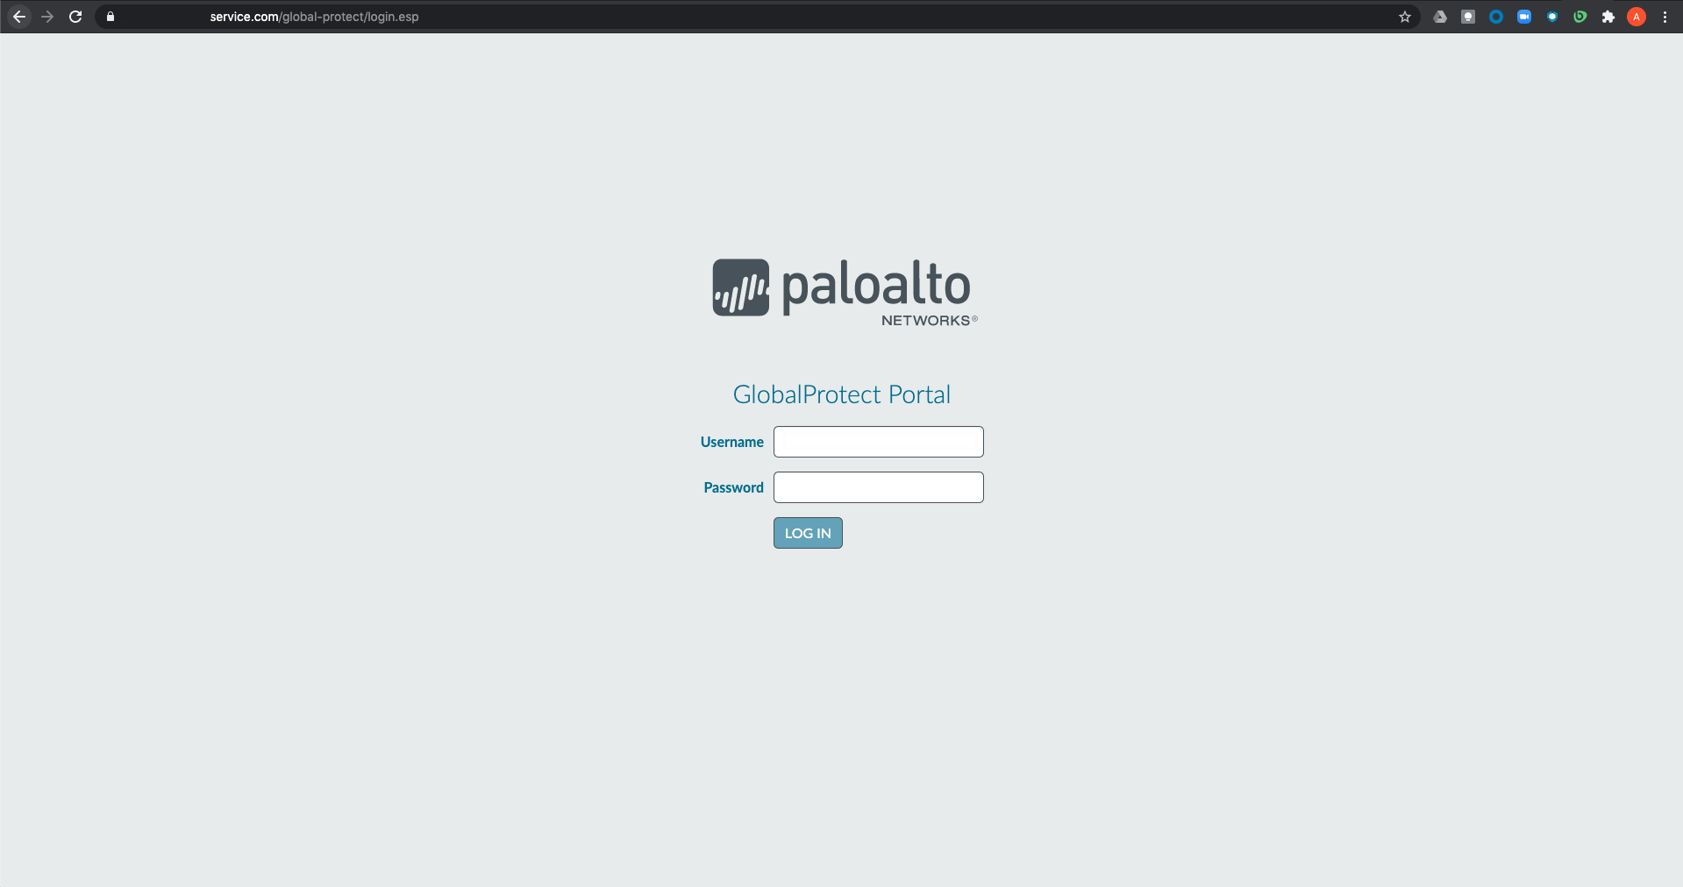Open the Google Drive extension
This screenshot has width=1683, height=887.
(1440, 17)
